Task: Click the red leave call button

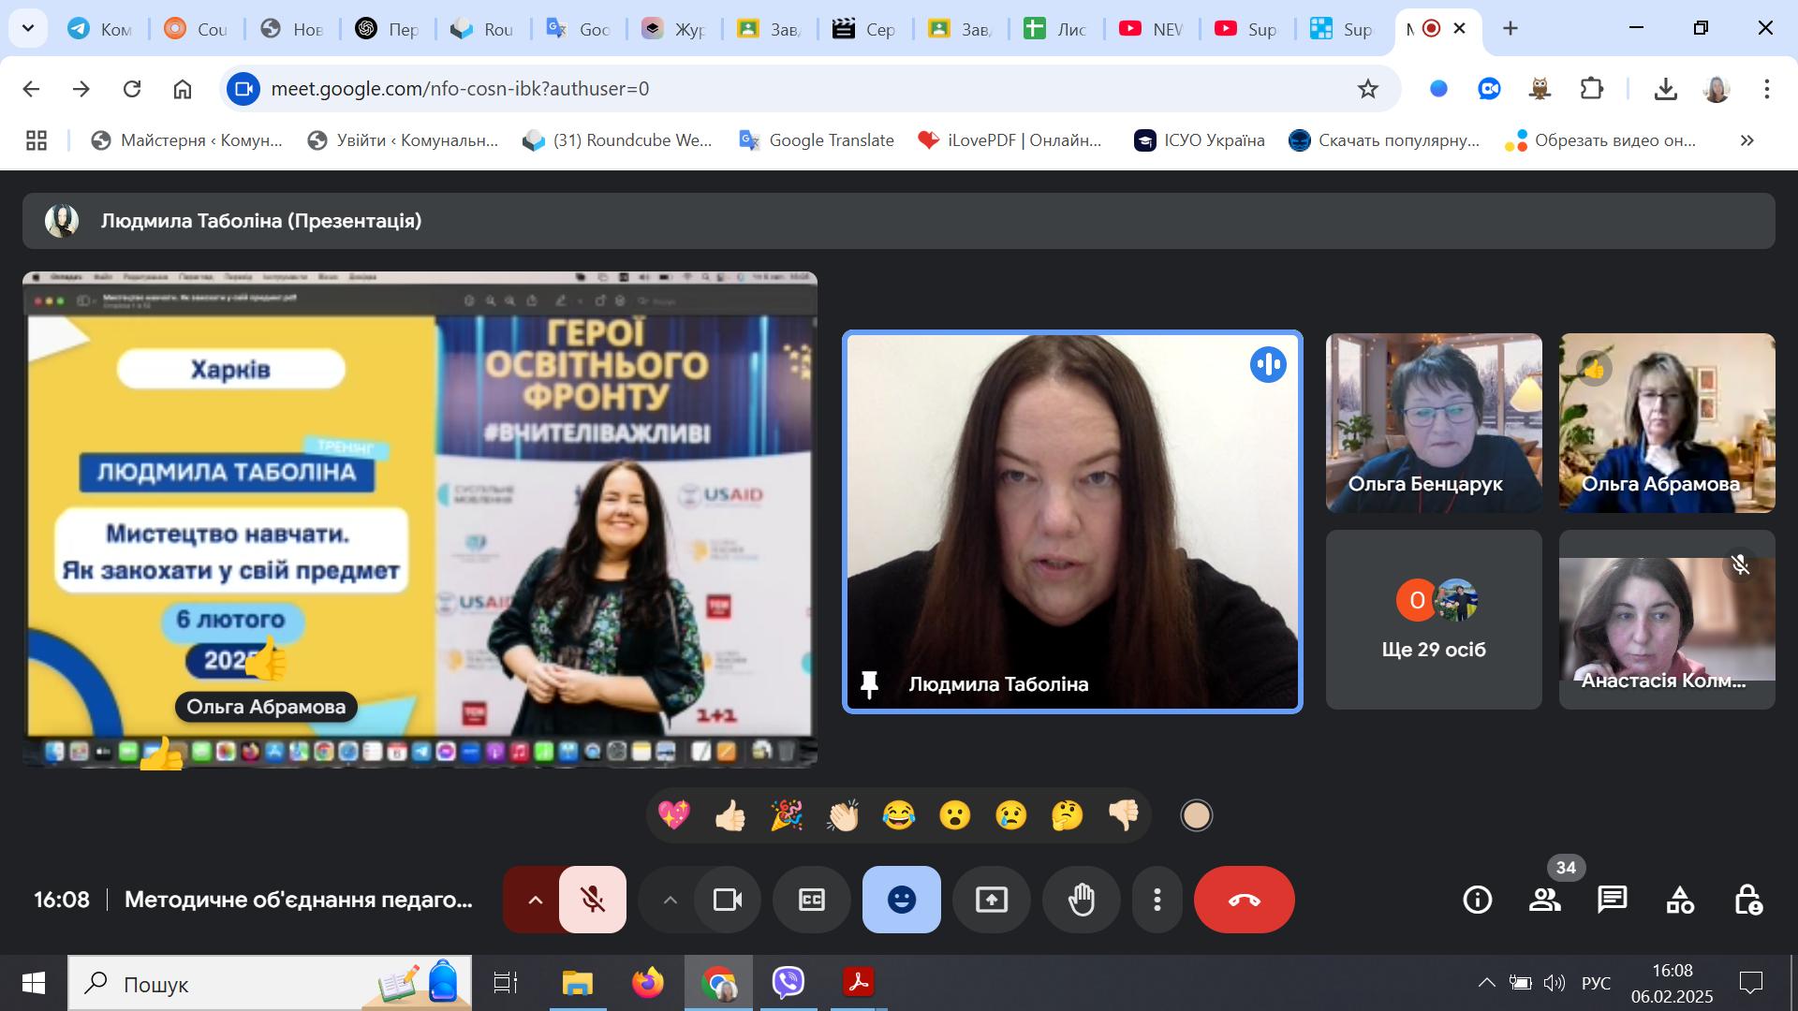Action: pos(1244,900)
